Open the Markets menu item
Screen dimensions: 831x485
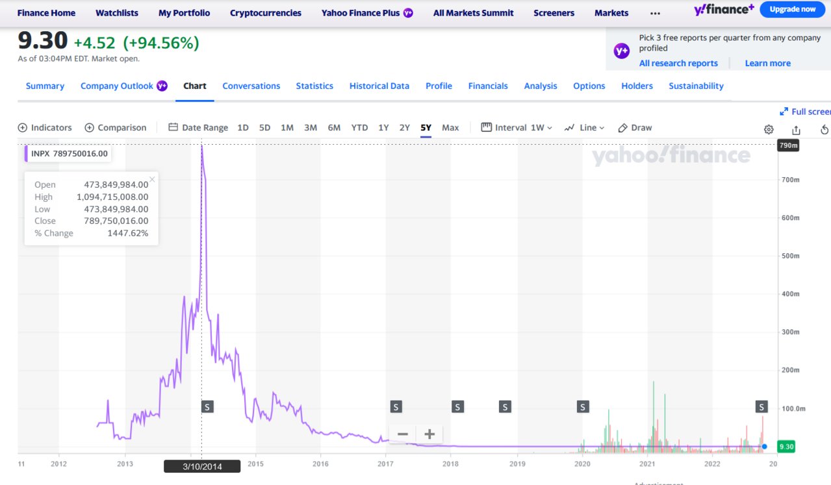pos(611,13)
